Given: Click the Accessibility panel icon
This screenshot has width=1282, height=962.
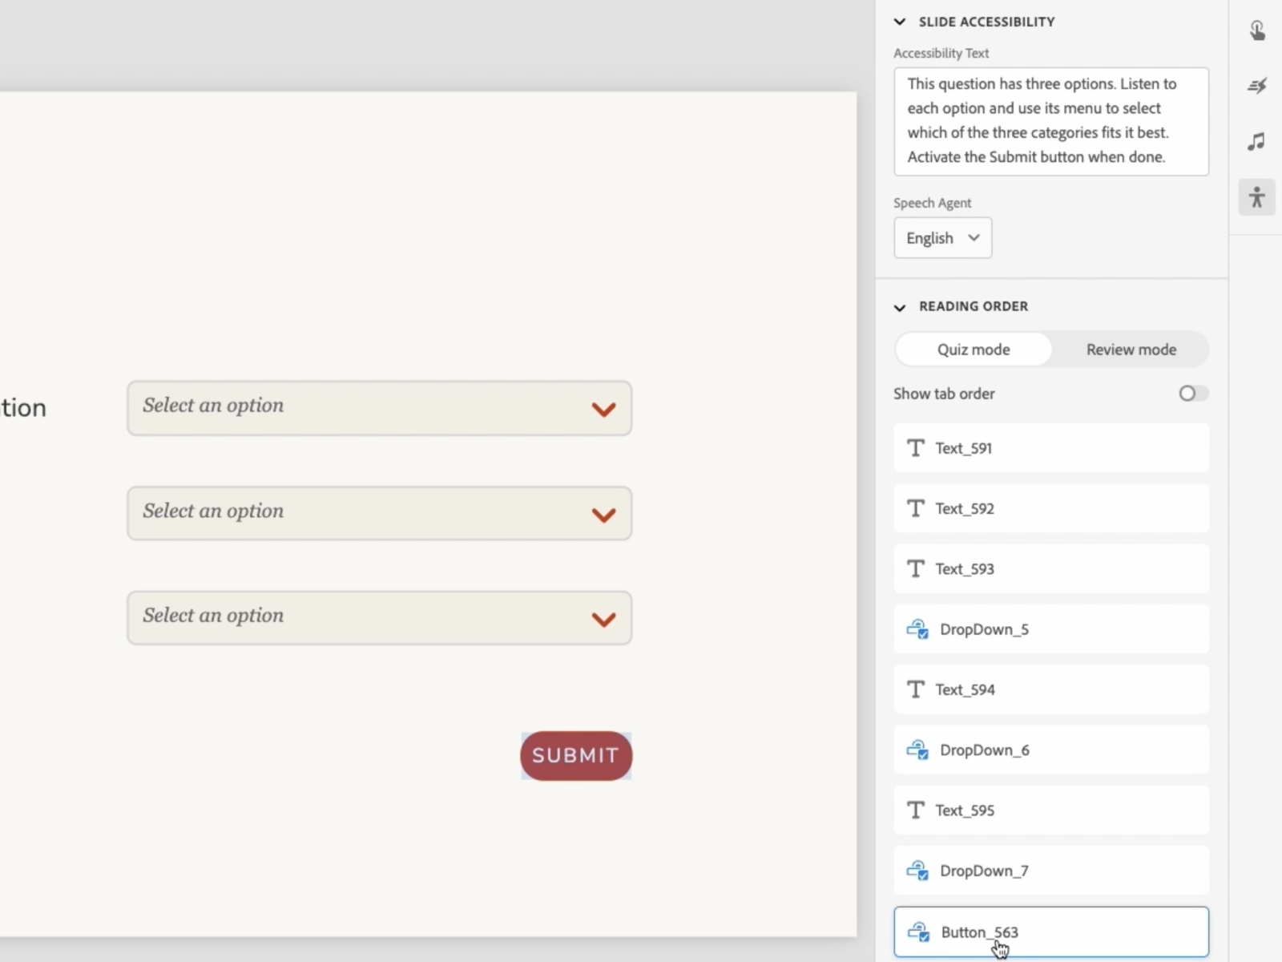Looking at the screenshot, I should 1257,197.
